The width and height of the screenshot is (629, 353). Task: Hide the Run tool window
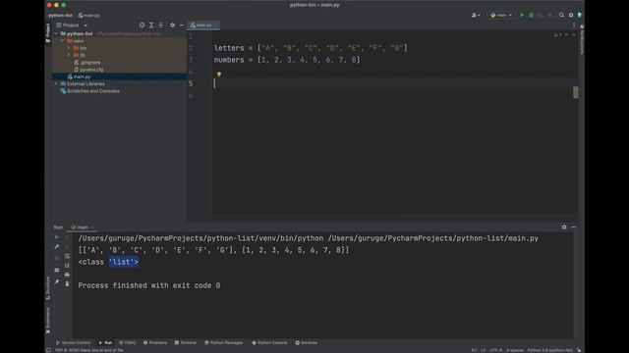[574, 227]
